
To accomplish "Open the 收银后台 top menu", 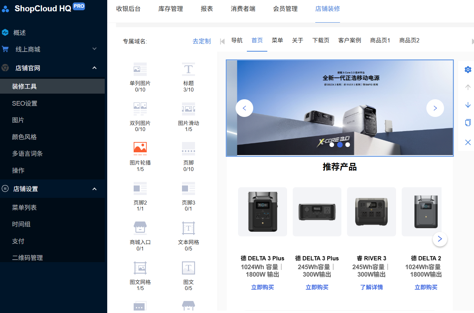I will click(x=128, y=9).
